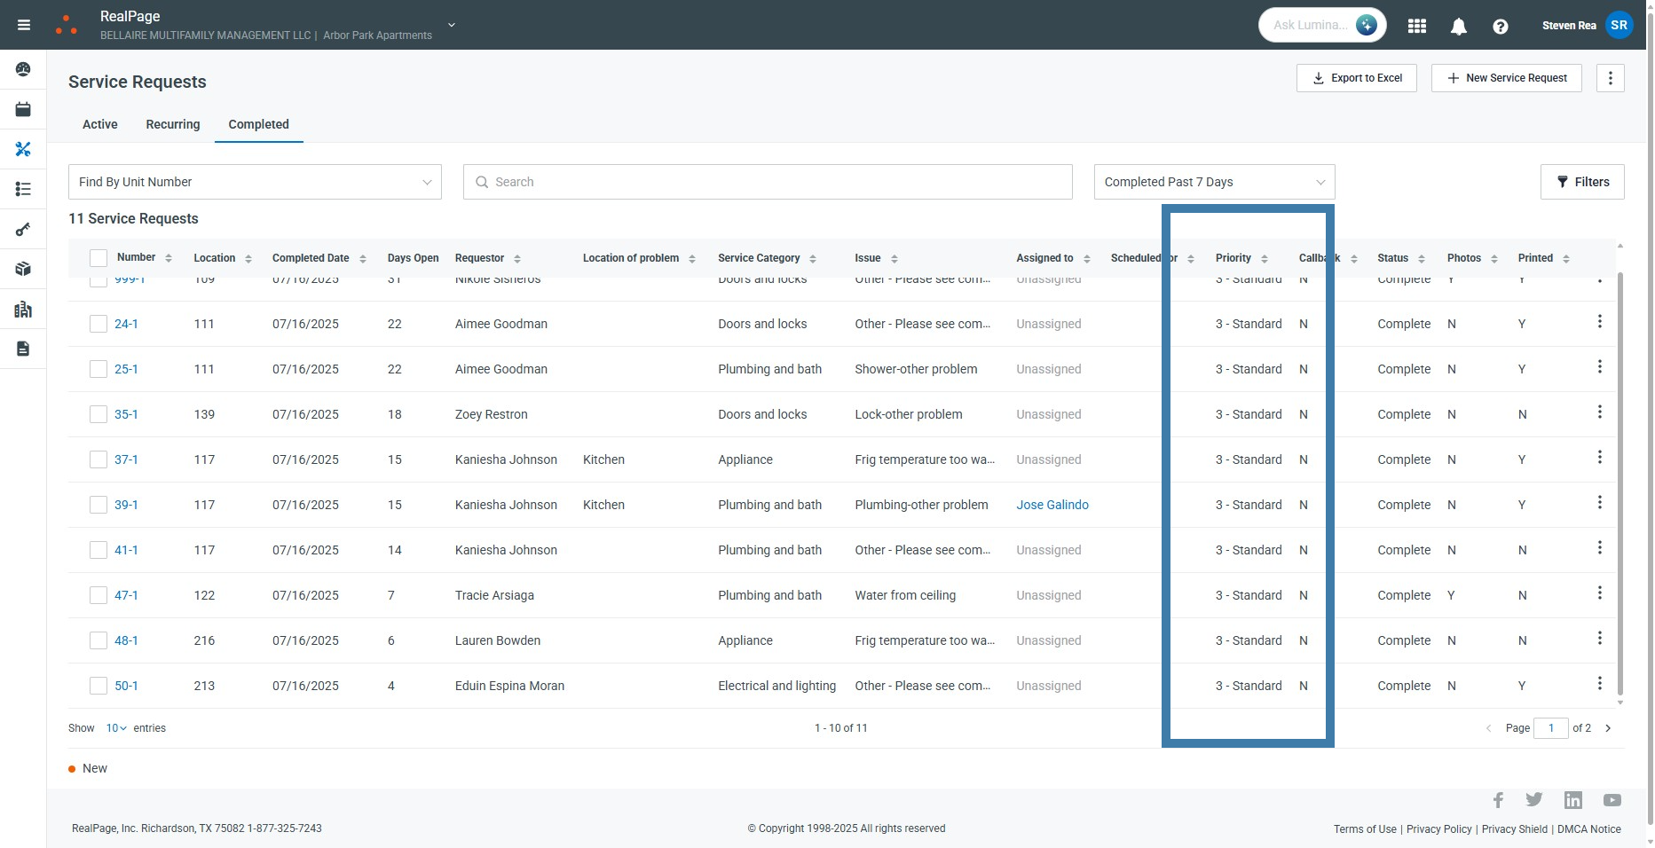The image size is (1655, 848).
Task: Click in the Search input field
Action: 768,182
